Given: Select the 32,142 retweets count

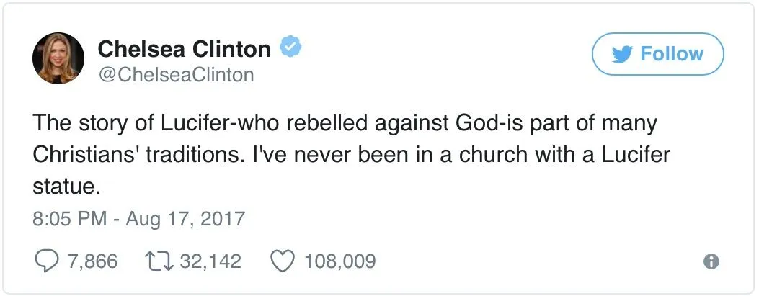Looking at the screenshot, I should coord(210,261).
